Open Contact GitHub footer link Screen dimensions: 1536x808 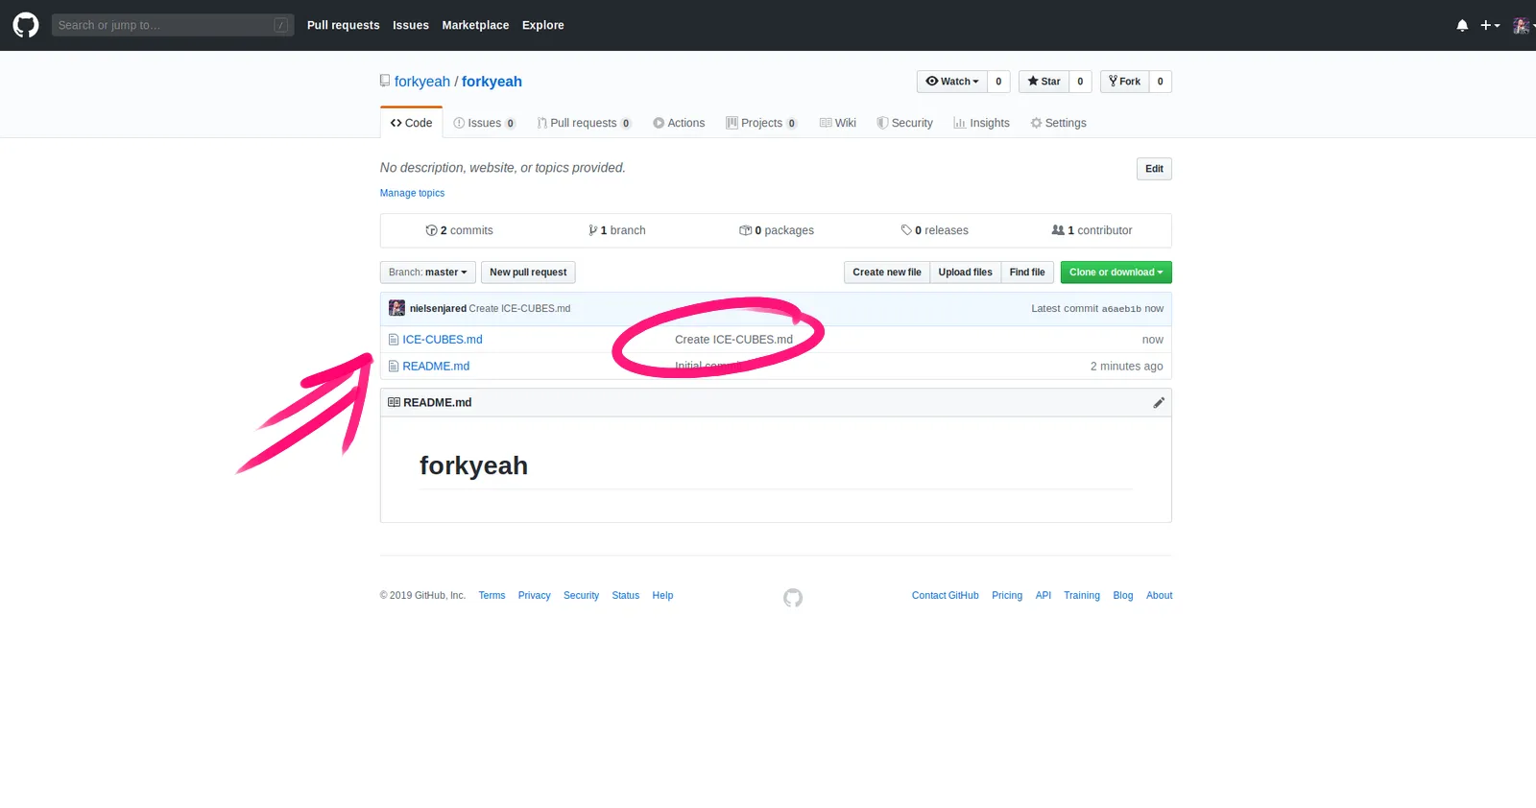(x=946, y=596)
